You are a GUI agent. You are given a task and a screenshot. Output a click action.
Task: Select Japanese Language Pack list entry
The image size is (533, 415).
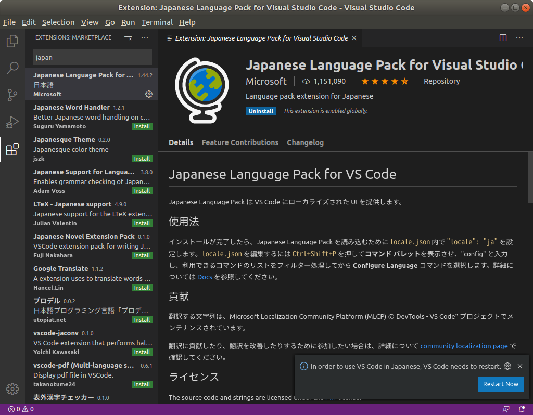[x=92, y=84]
